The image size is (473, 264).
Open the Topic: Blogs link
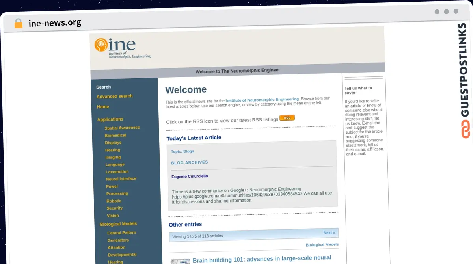click(x=182, y=151)
